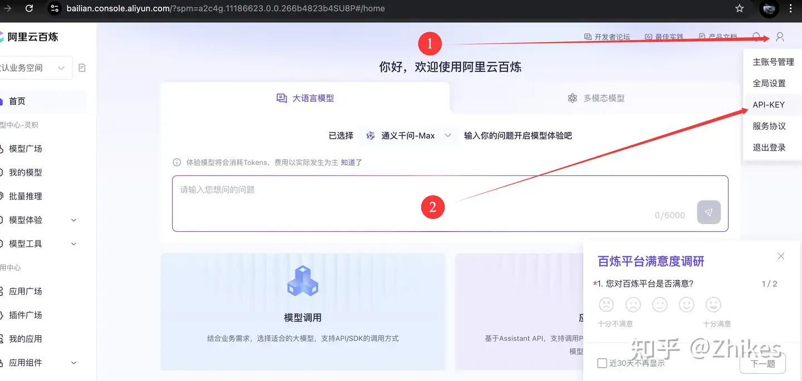Go to 首页 in the sidebar
802x381 pixels.
click(43, 101)
